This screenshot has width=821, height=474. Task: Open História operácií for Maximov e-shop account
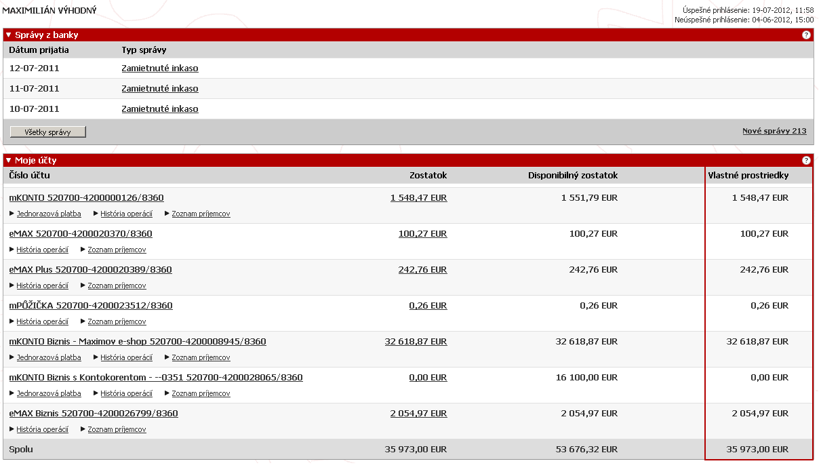pyautogui.click(x=126, y=358)
